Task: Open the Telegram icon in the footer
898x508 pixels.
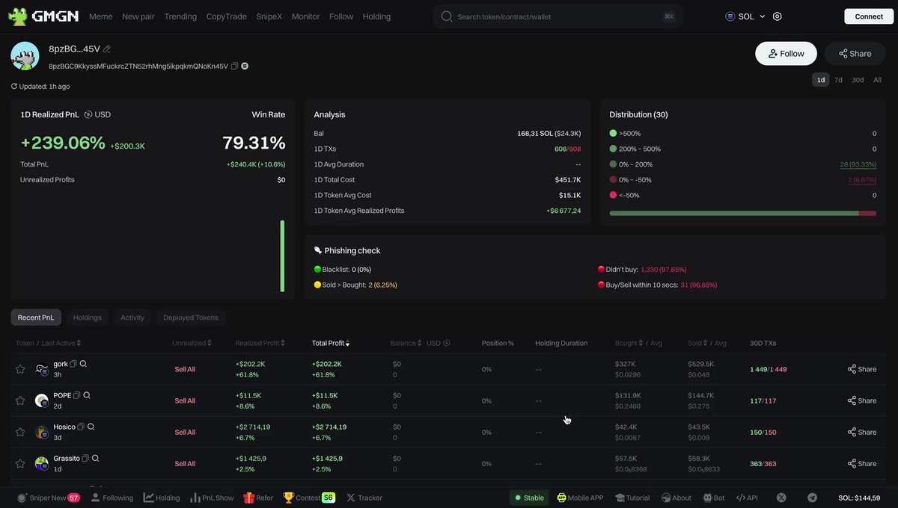Action: [812, 498]
